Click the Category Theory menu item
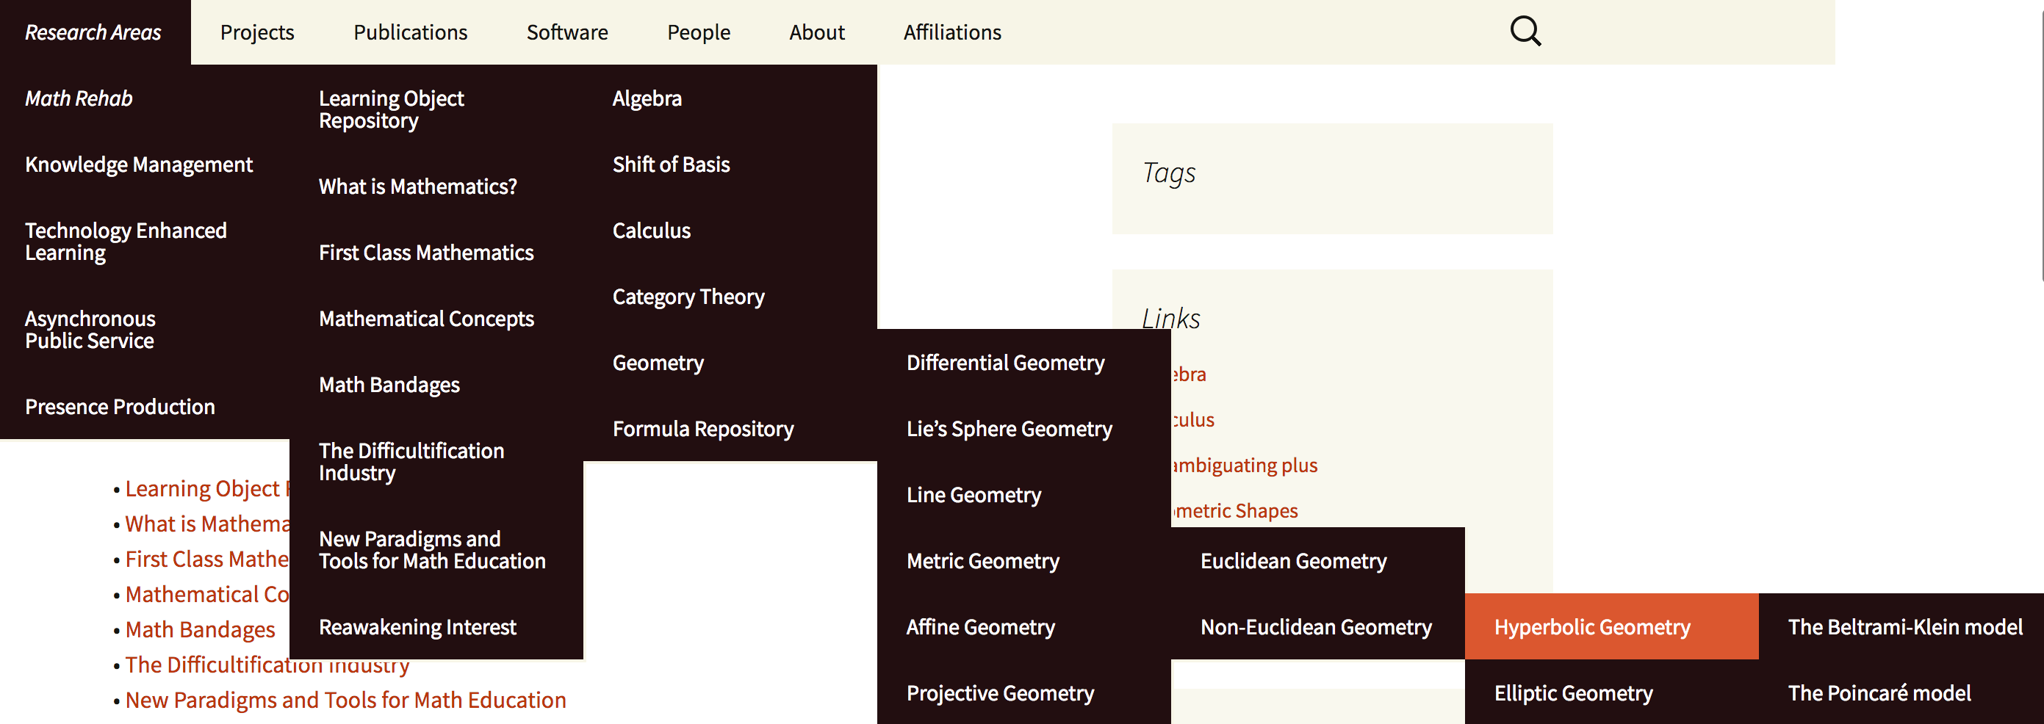The image size is (2044, 724). coord(688,297)
